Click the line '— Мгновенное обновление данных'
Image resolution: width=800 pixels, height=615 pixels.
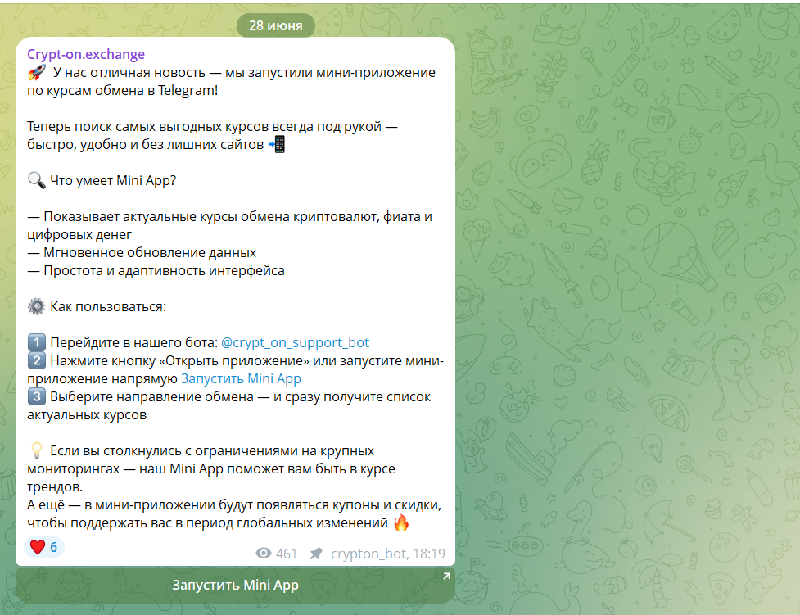click(x=142, y=253)
